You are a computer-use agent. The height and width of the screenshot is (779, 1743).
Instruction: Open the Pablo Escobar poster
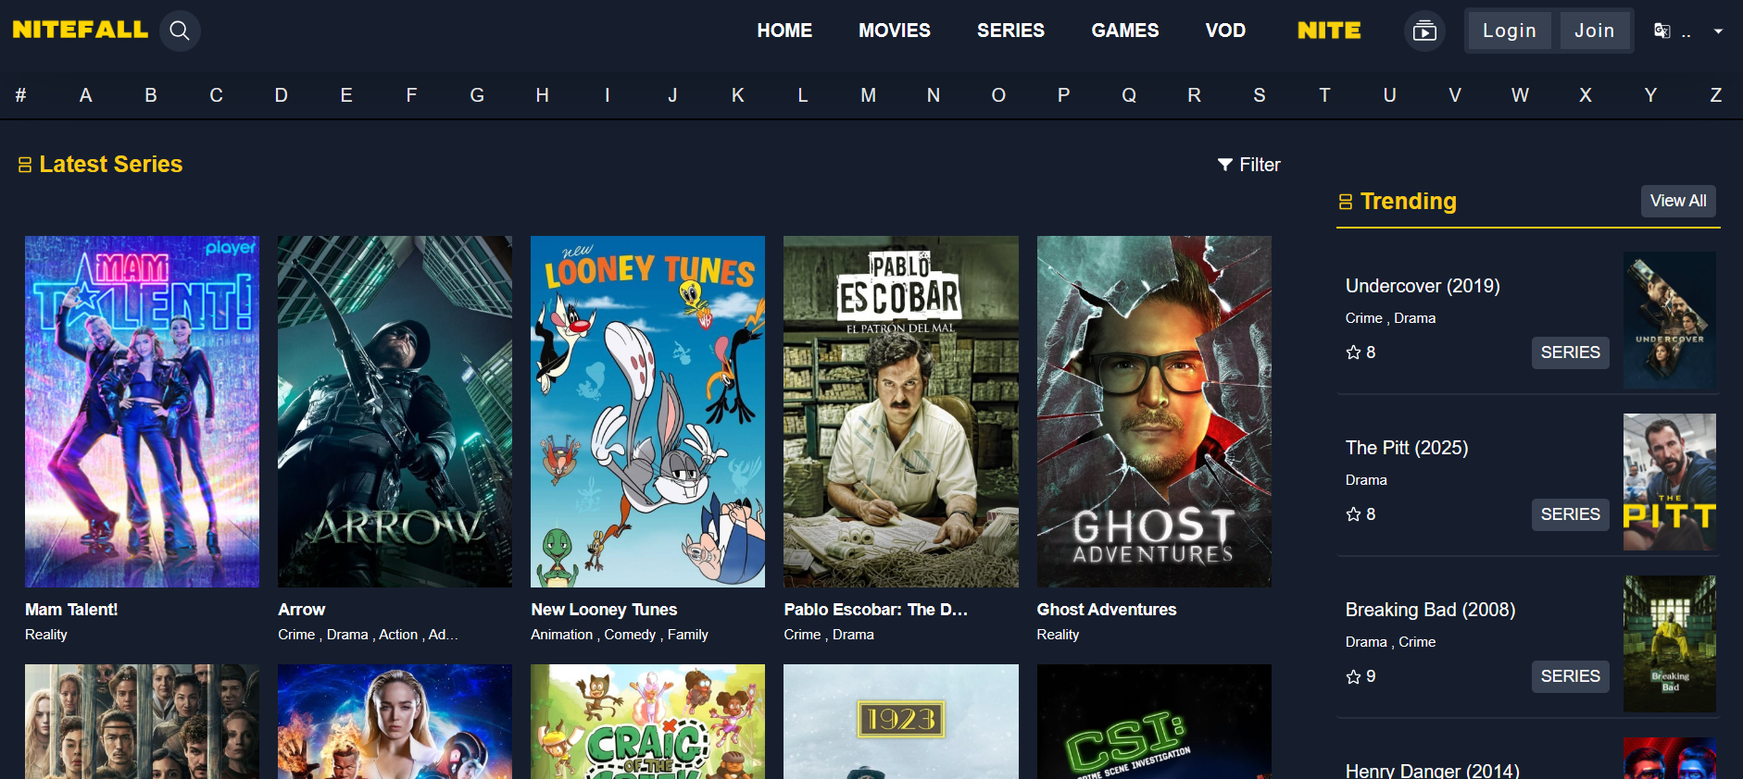[x=901, y=412]
